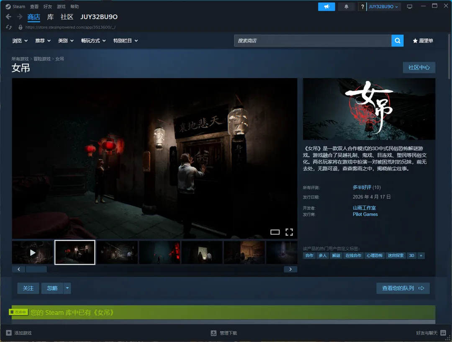Viewport: 452px width, 342px height.
Task: Click the store URL address text
Action: 70,27
